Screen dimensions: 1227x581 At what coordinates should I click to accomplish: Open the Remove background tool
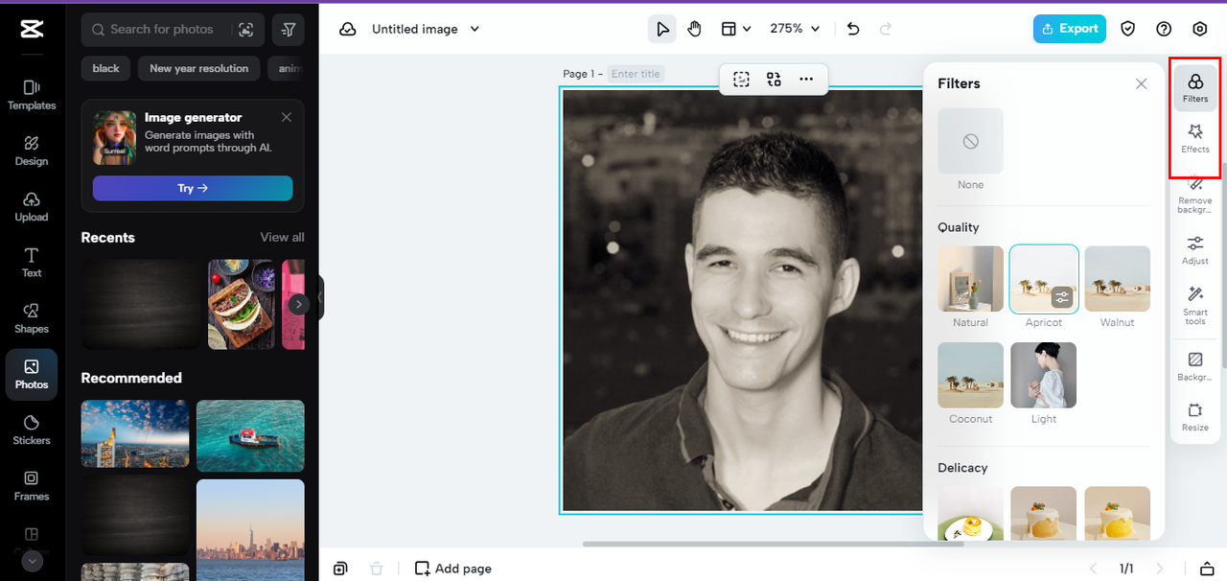(x=1195, y=194)
